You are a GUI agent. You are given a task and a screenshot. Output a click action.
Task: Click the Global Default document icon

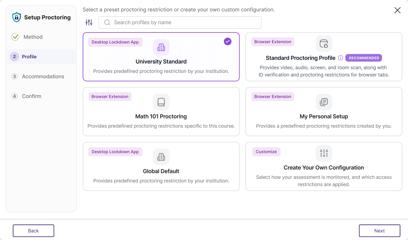coord(161,156)
